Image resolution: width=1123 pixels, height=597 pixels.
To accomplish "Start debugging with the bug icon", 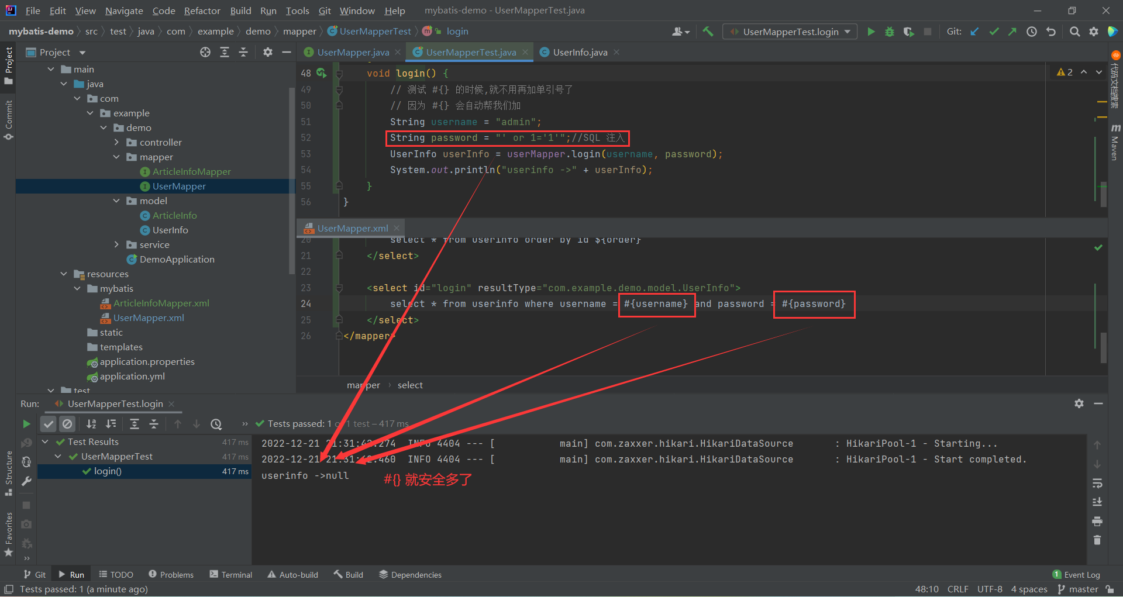I will tap(890, 32).
